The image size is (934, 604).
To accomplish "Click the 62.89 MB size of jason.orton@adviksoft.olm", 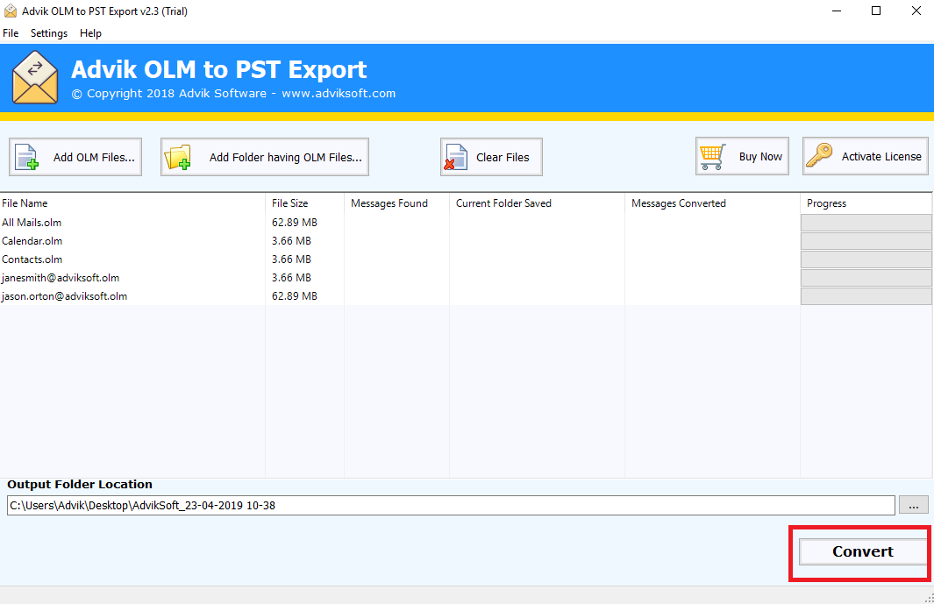I will click(x=295, y=296).
